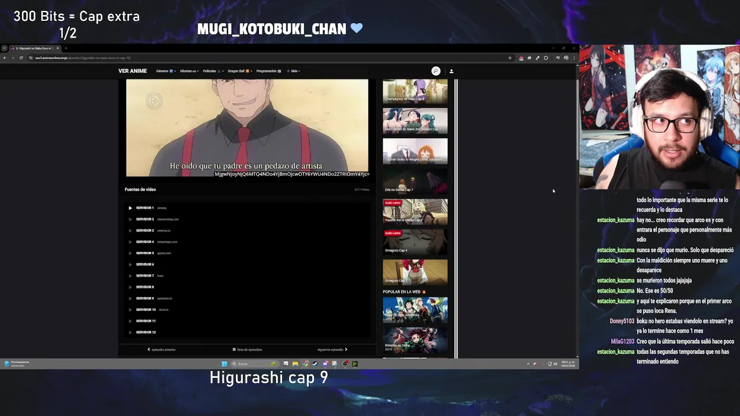The height and width of the screenshot is (416, 740).
Task: Open the Yuusha Kei ni Shosu thumbnail
Action: (x=415, y=211)
